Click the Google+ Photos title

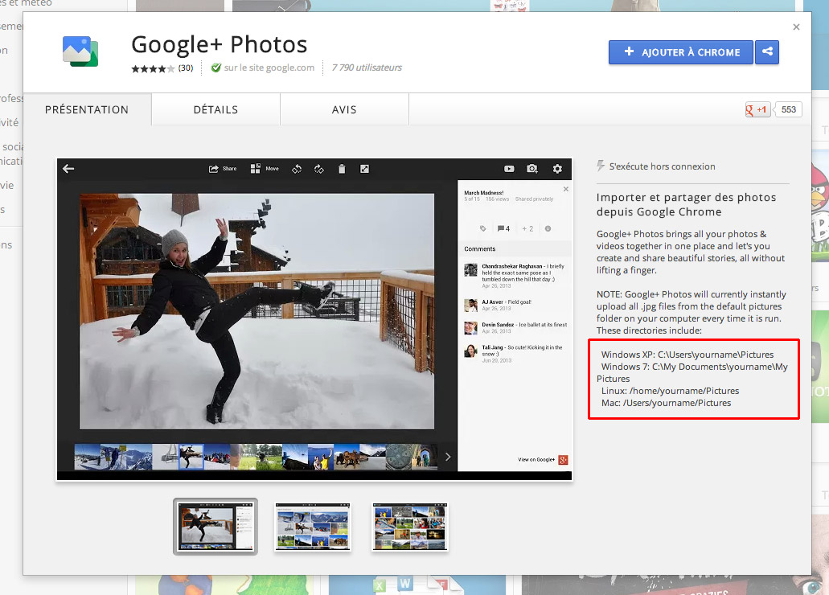click(219, 44)
